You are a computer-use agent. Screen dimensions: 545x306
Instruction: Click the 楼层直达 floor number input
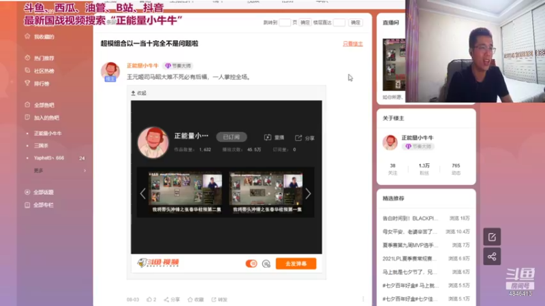tap(339, 22)
